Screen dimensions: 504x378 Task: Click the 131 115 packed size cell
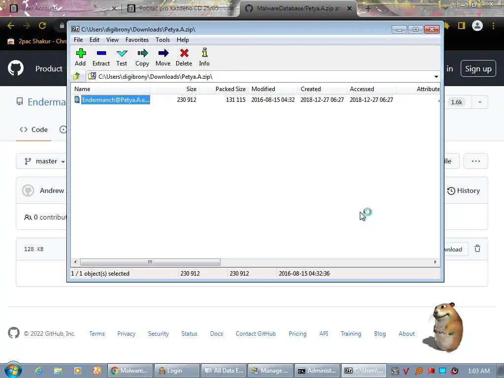236,99
